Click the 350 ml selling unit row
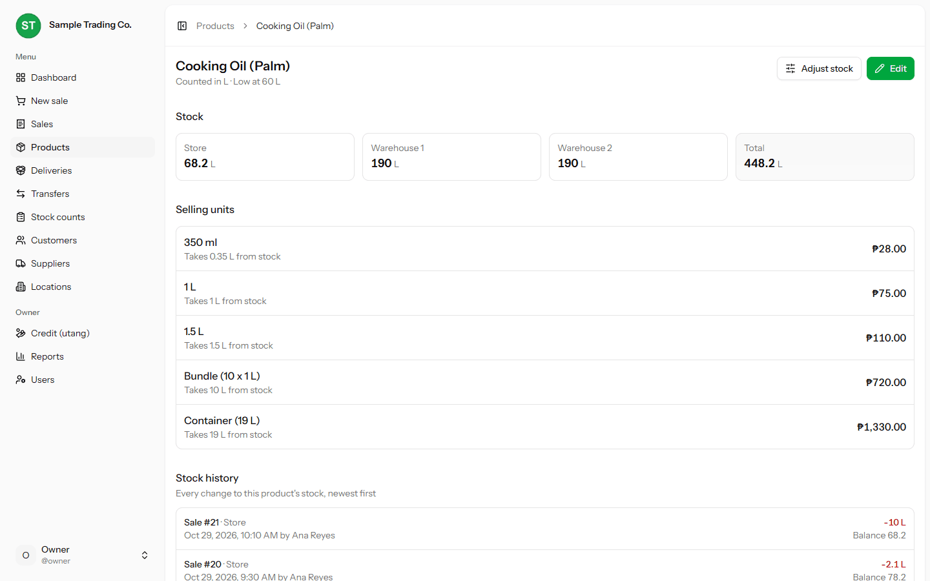Image resolution: width=930 pixels, height=581 pixels. pos(545,249)
